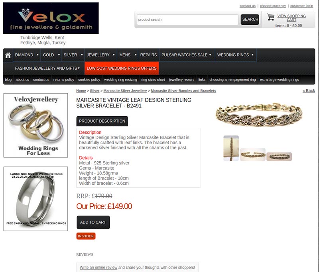Open Wedding Rings For Less banner
The width and height of the screenshot is (319, 272).
coord(35,125)
